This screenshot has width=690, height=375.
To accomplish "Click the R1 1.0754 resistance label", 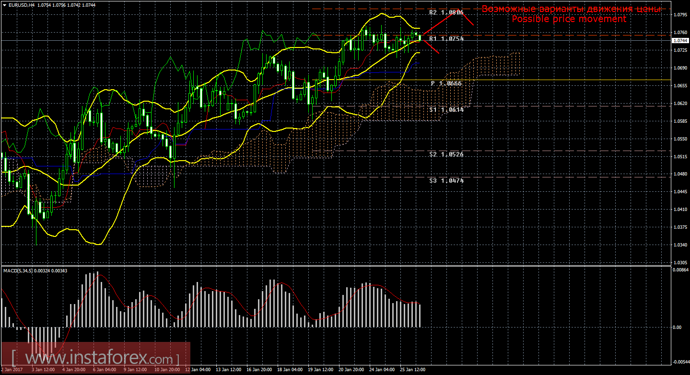I will (x=446, y=38).
